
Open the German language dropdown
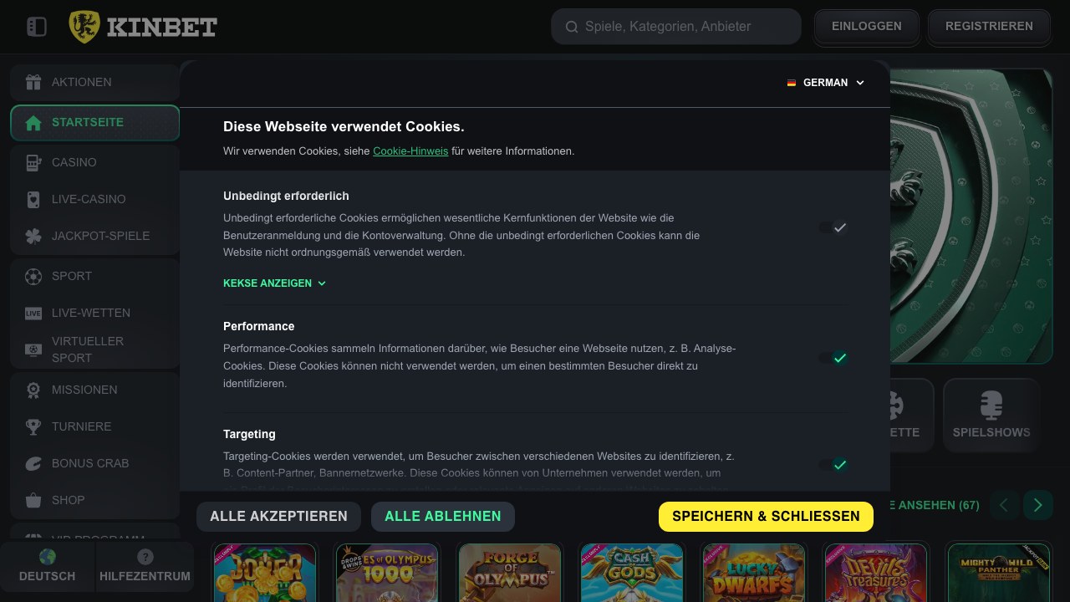[826, 83]
